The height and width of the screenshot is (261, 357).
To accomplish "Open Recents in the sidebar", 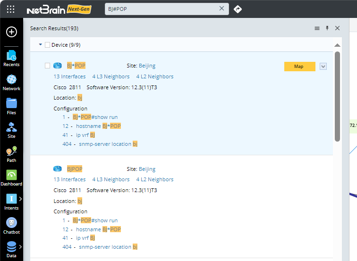I will click(11, 58).
